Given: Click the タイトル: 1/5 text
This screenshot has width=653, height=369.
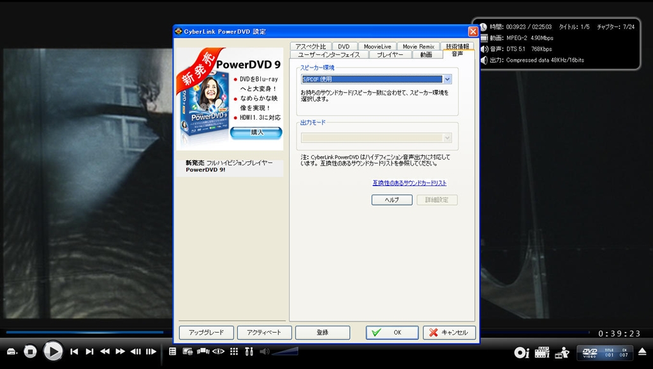Looking at the screenshot, I should [574, 27].
